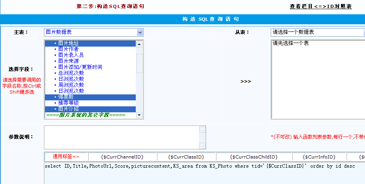Viewport: 365px width, 184px height.
Task: Click the 查看栏目<=>ID对照表 link
Action: click(321, 6)
